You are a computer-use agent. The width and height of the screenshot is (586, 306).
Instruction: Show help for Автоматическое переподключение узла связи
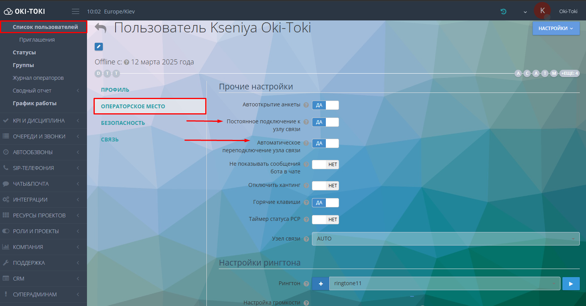[x=306, y=143]
